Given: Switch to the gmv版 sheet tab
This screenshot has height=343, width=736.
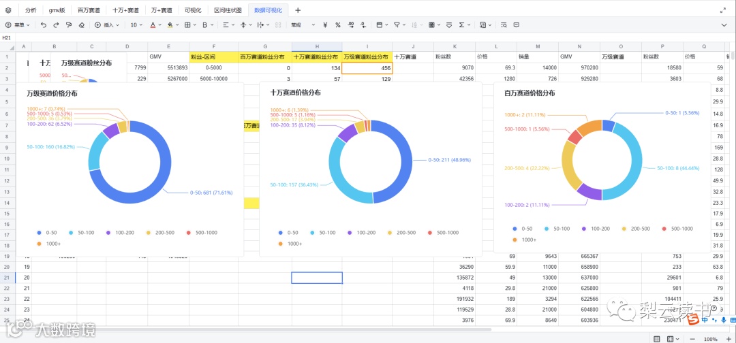Looking at the screenshot, I should (57, 10).
